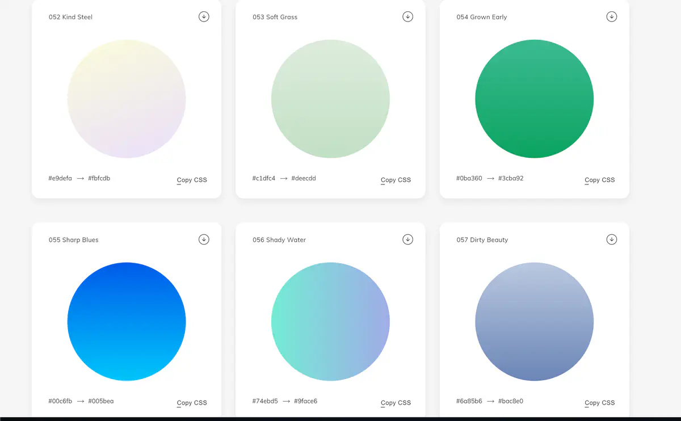Download the Shady Water gradient
The width and height of the screenshot is (681, 421).
pyautogui.click(x=407, y=239)
